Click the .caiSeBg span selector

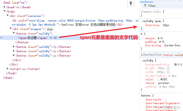click(151, 21)
